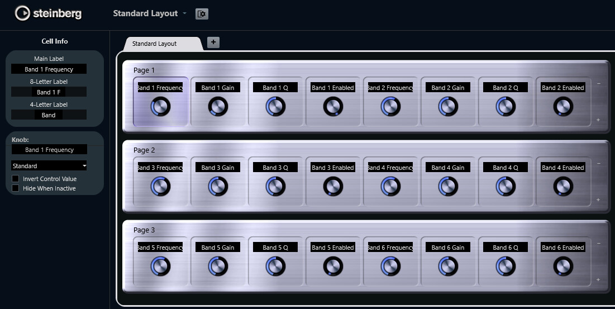The image size is (615, 309).
Task: Click the Steinberg logo
Action: coord(48,13)
